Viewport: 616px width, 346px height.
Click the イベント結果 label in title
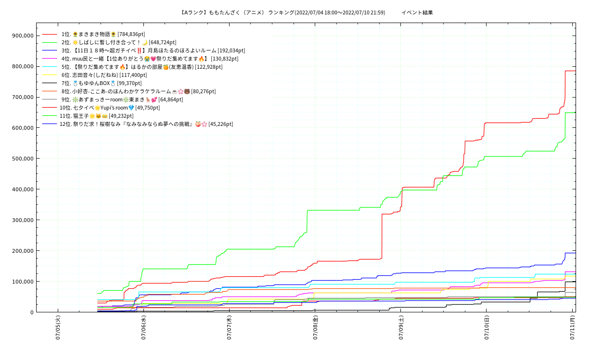pos(417,12)
